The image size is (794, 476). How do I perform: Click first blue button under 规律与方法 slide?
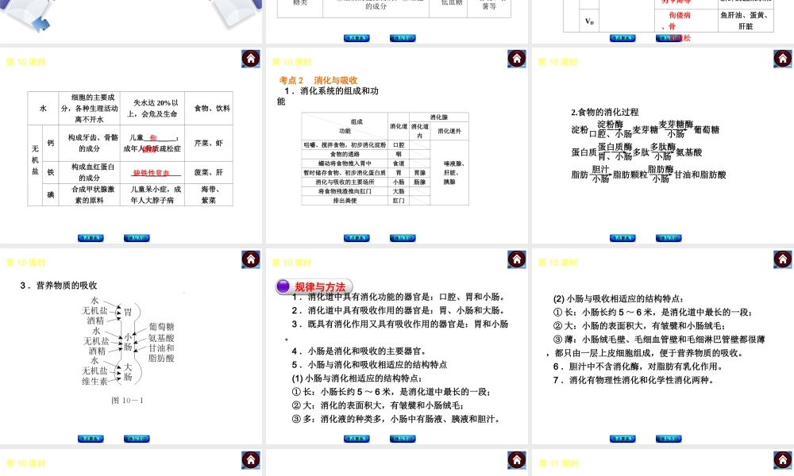pos(357,439)
